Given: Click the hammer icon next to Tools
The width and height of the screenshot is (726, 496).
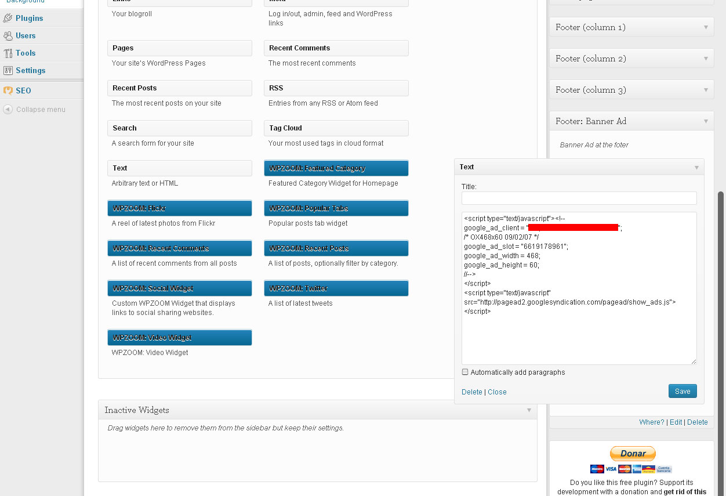Looking at the screenshot, I should 8,53.
